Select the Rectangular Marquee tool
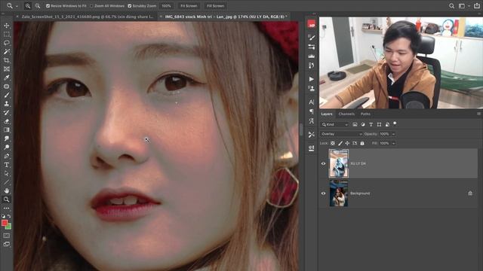Viewport: 483px width, 271px height. point(7,35)
